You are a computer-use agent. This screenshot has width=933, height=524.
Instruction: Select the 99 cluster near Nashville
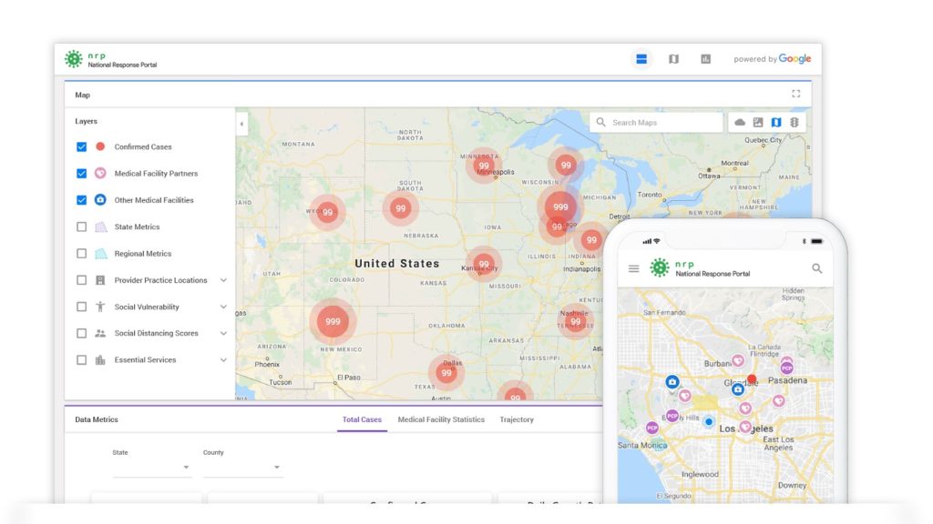(x=576, y=321)
